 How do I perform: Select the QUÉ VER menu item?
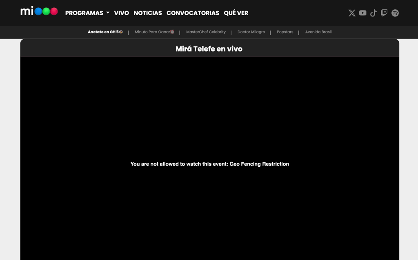click(236, 13)
